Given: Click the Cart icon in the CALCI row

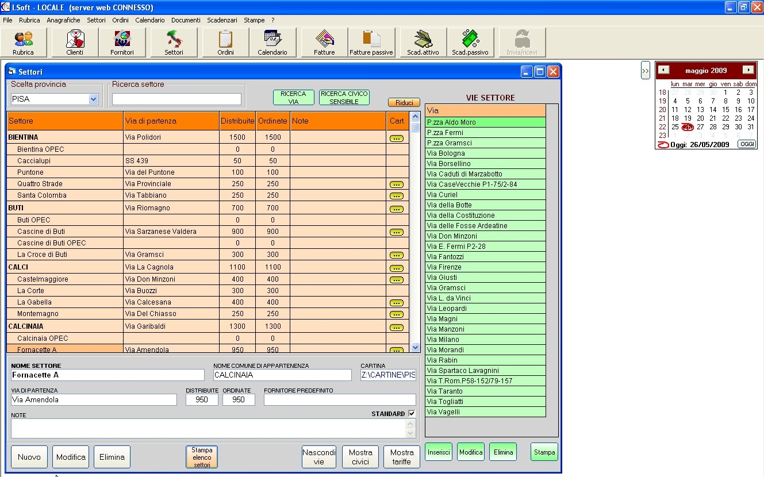Looking at the screenshot, I should pos(397,268).
